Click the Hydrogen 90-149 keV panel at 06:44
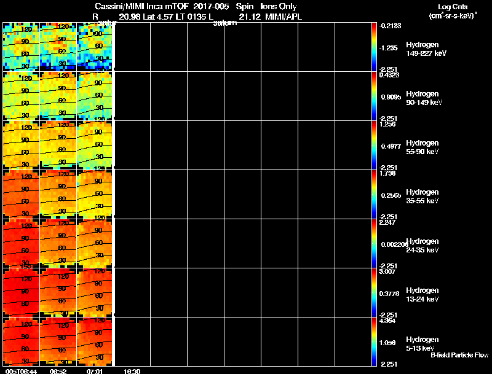492x374 pixels. coord(22,96)
